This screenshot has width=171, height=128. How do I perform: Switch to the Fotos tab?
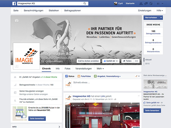coord(67,69)
